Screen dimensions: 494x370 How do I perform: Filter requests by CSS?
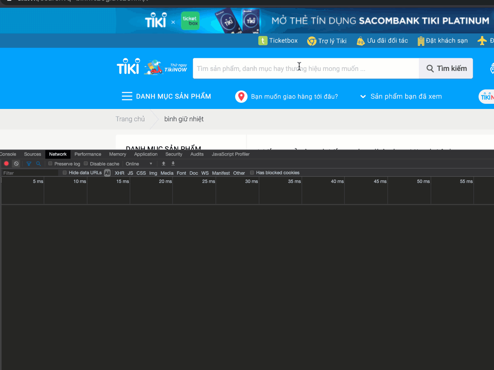(x=141, y=173)
